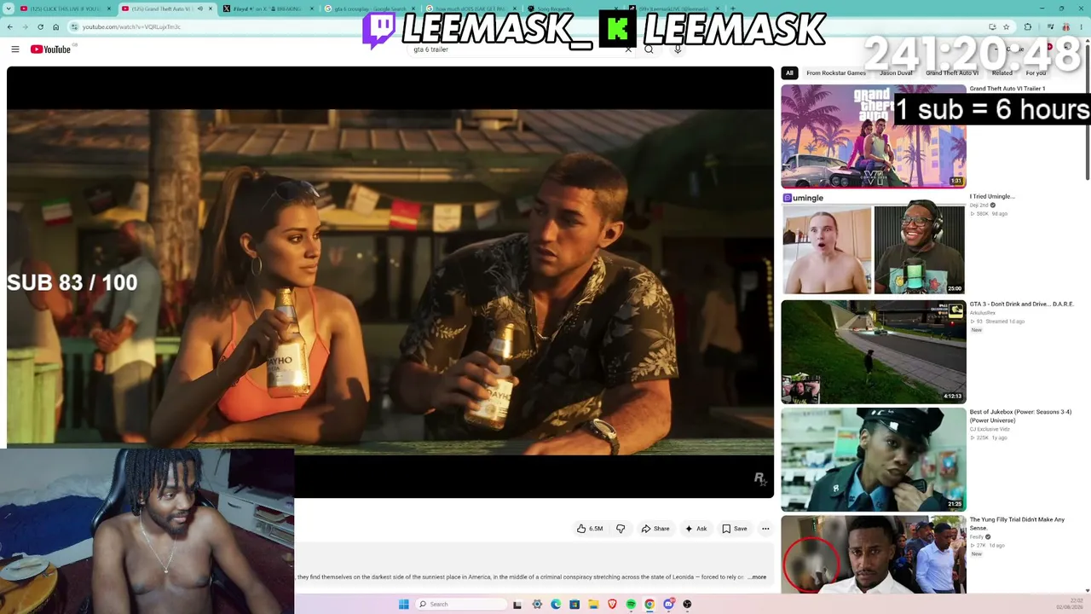
Task: Start voice search with the microphone
Action: coord(678,49)
